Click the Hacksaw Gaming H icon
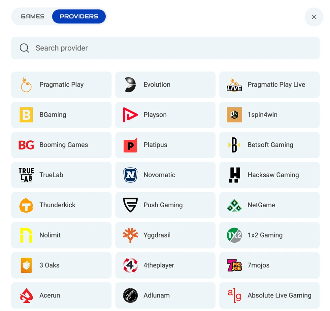The image size is (330, 311). coord(234,175)
